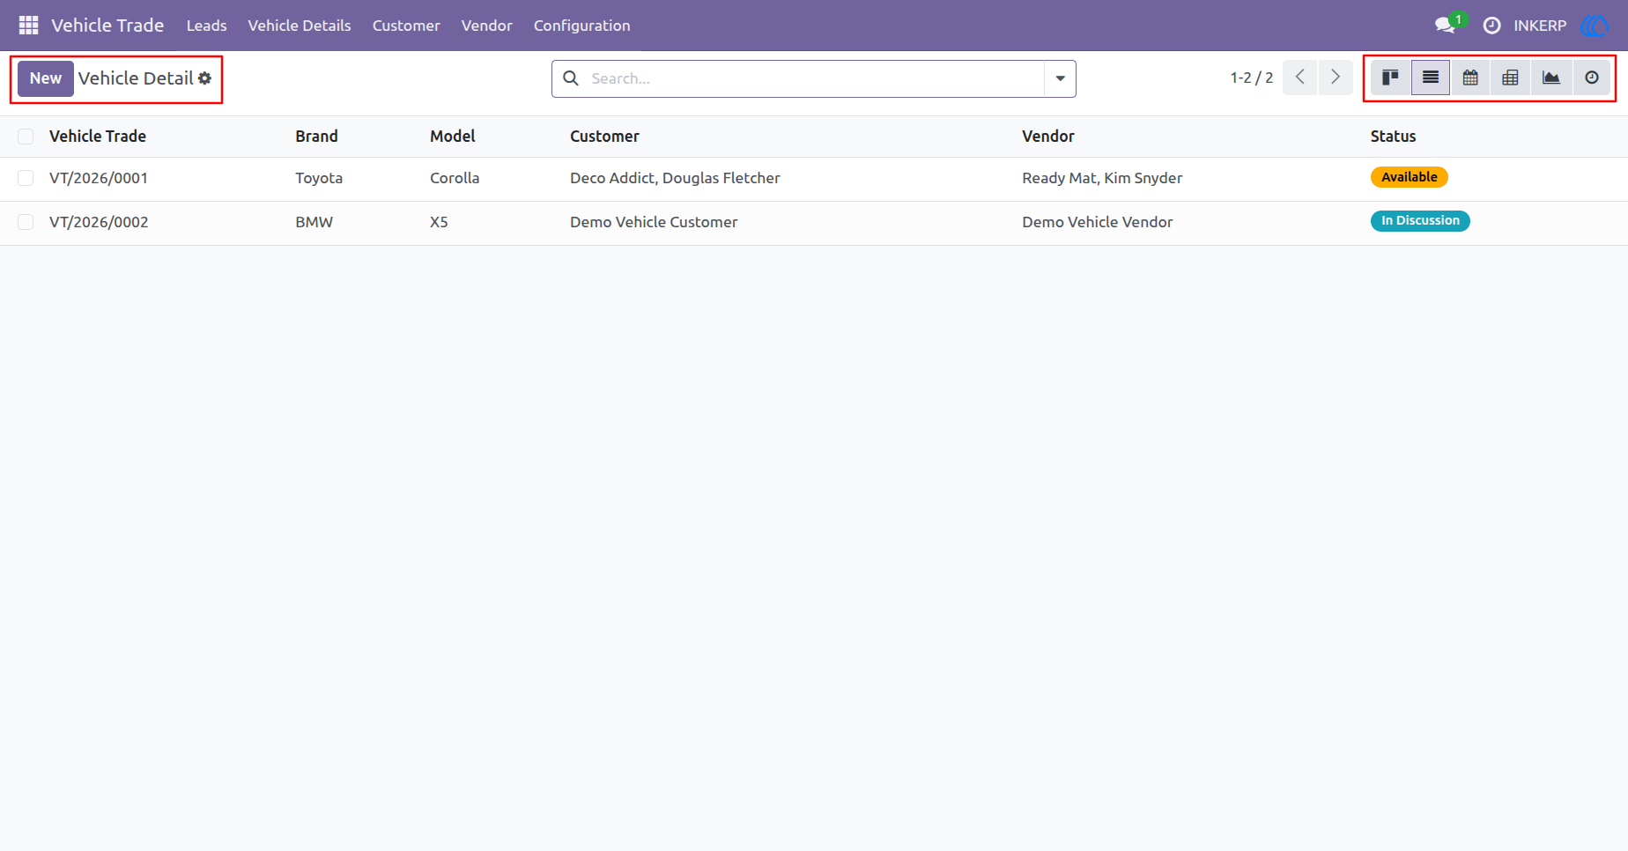Viewport: 1628px width, 851px height.
Task: Open the Vendor menu
Action: (x=486, y=26)
